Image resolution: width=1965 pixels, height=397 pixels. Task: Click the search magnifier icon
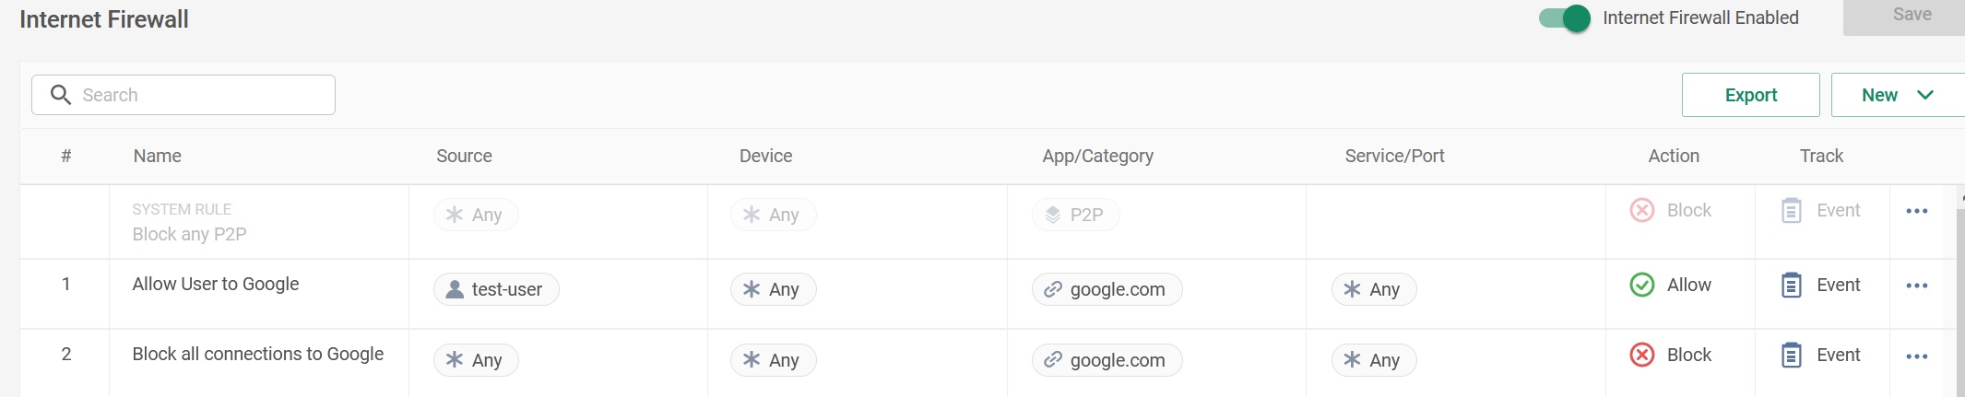pyautogui.click(x=61, y=95)
